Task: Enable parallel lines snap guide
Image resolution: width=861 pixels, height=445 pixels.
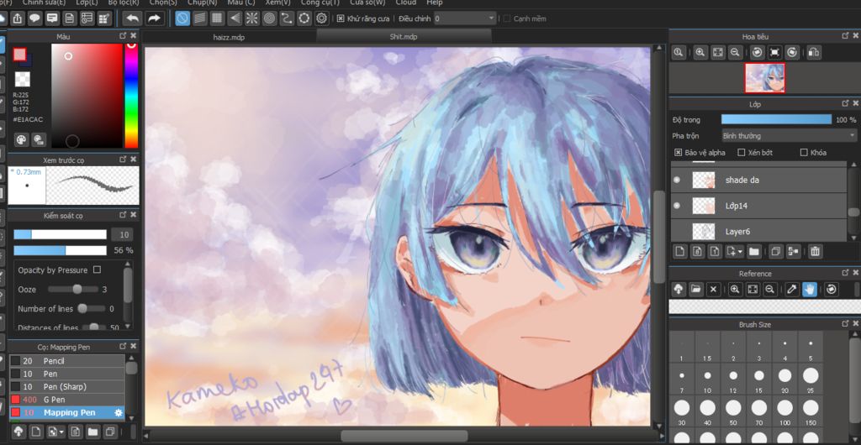Action: pos(200,18)
